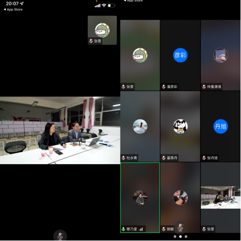This screenshot has height=241, width=241.
Task: Tap the 20:07 clock in the status bar
Action: [12, 3]
